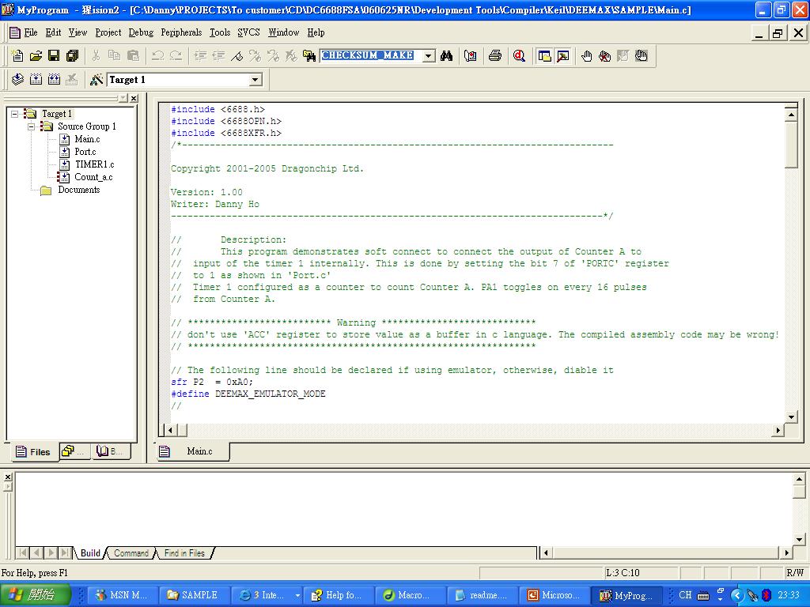Indent the selected text with the indent icon
The image size is (810, 607).
coord(200,56)
